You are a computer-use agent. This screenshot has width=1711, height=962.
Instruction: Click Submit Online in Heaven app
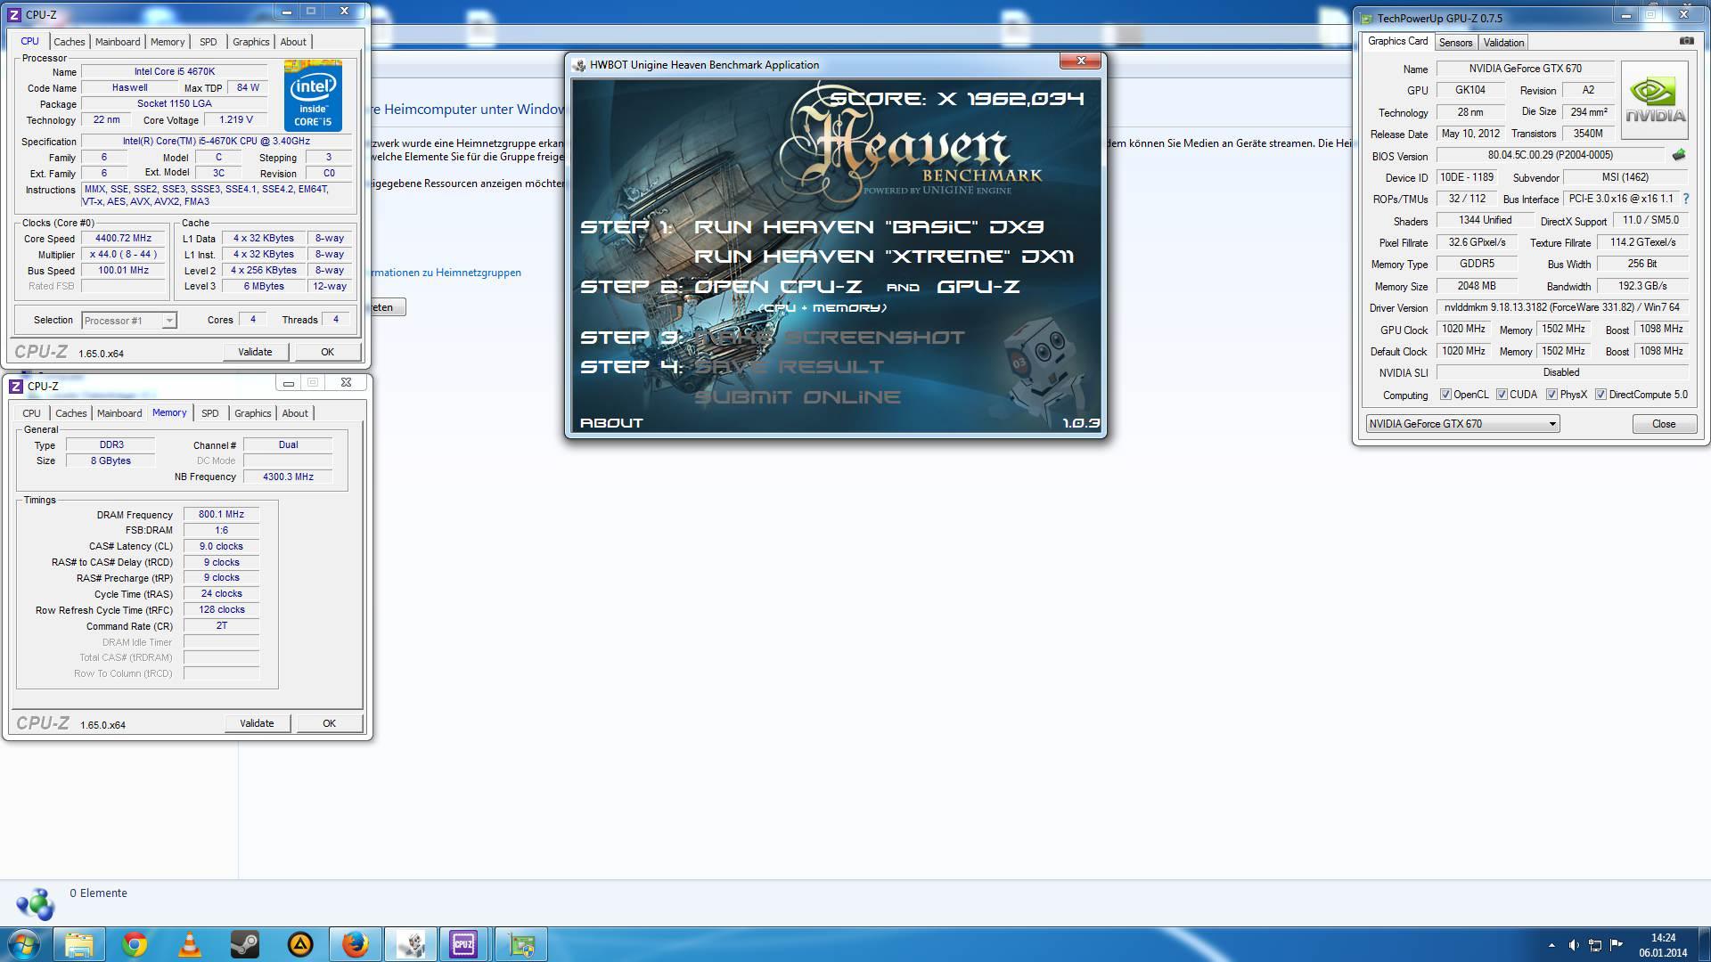798,397
